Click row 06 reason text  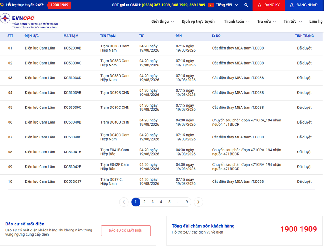246,122
